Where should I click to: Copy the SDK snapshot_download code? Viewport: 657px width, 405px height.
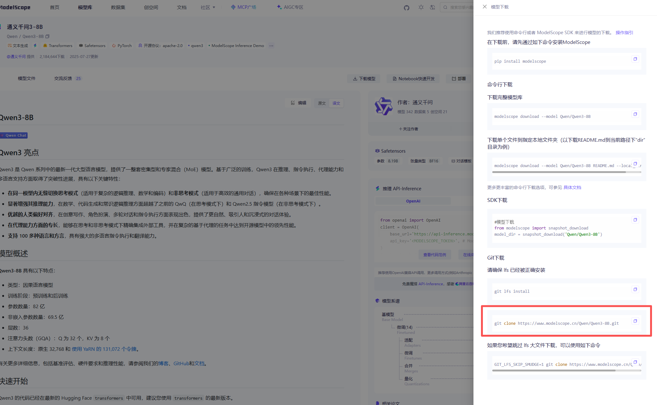point(635,220)
